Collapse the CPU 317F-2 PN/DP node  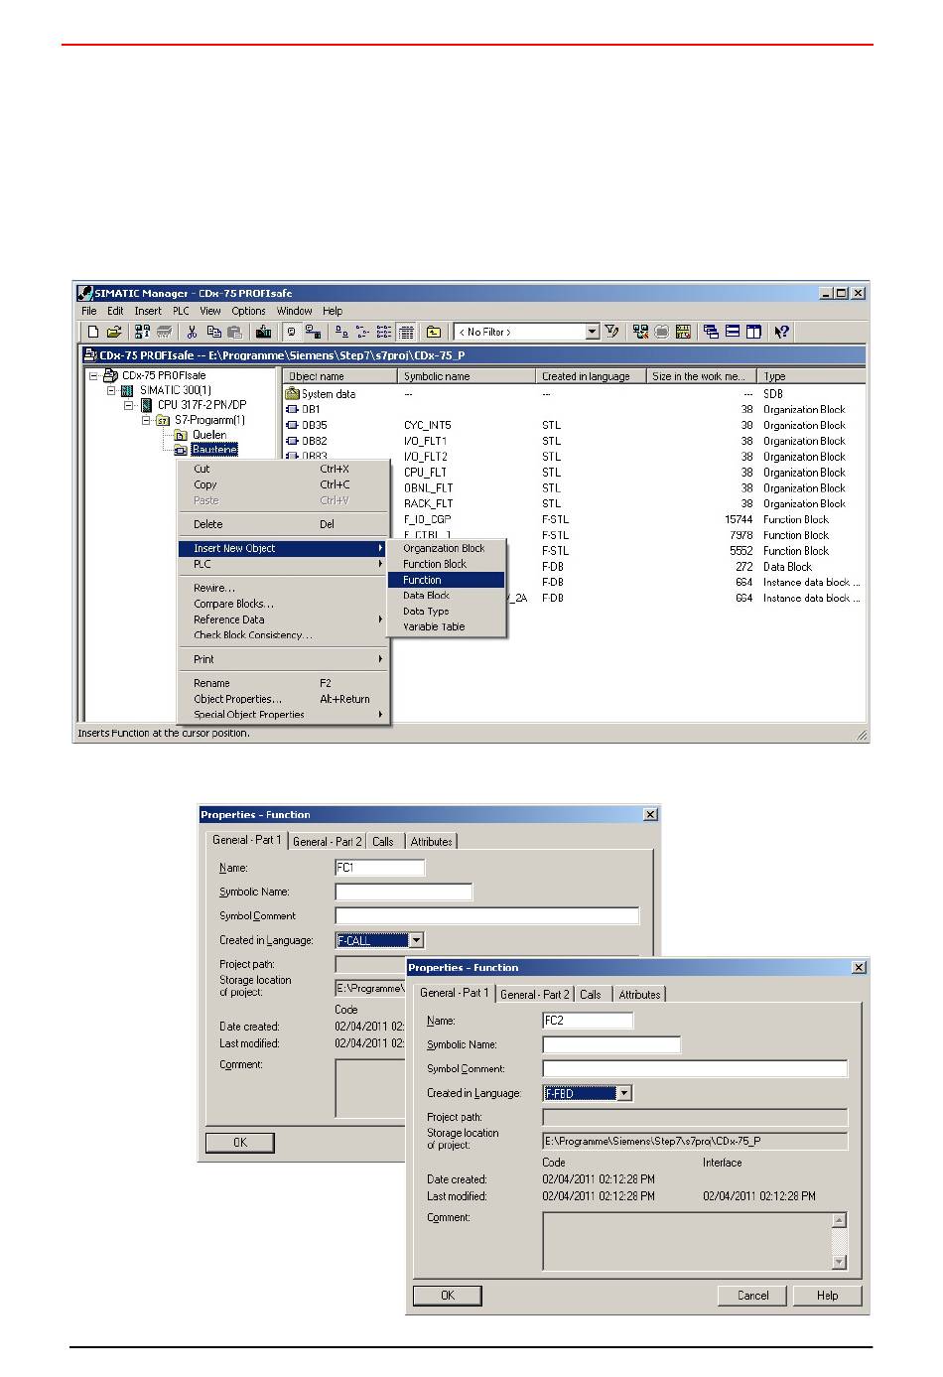128,406
